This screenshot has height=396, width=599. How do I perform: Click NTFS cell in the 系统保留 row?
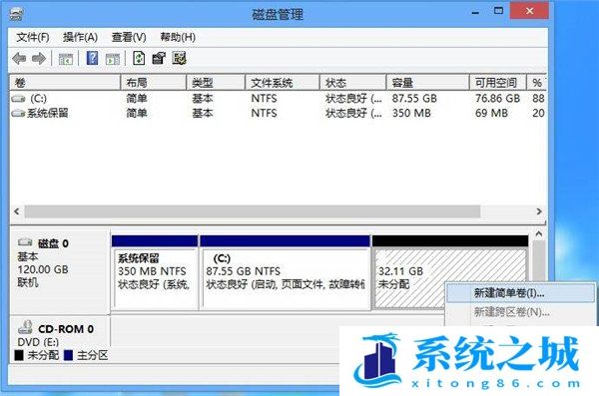pos(264,113)
